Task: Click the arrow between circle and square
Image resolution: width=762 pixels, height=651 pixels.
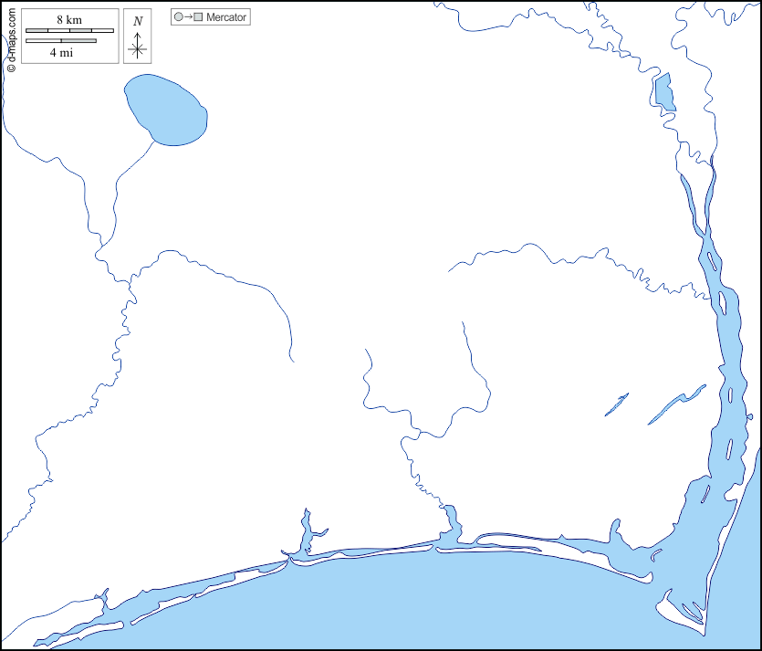Action: pos(188,17)
